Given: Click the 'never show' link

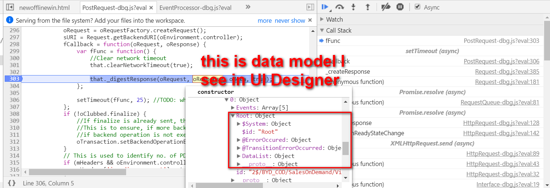Looking at the screenshot, I should tap(290, 21).
